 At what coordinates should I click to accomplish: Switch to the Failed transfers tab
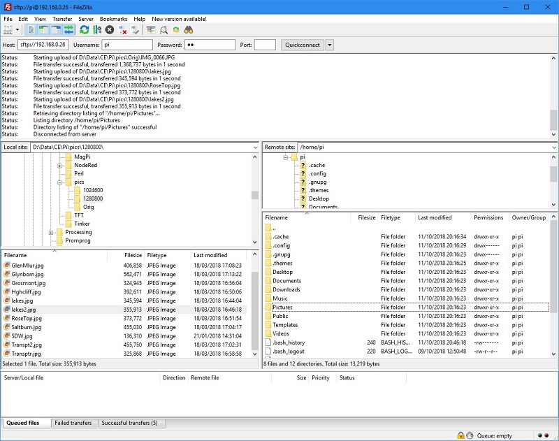73,423
